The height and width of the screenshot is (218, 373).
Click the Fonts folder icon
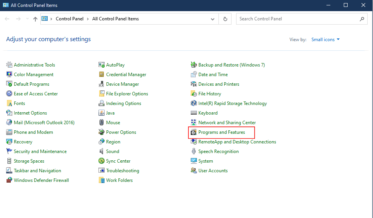click(x=9, y=103)
